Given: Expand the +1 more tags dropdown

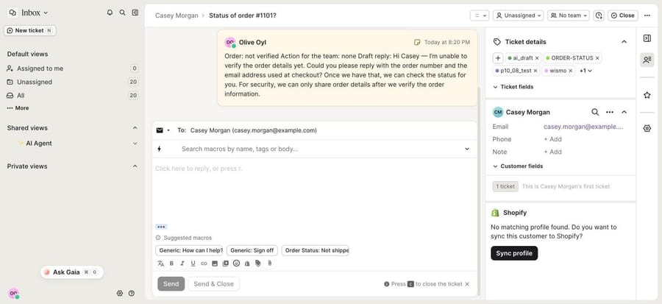Looking at the screenshot, I should click(x=586, y=71).
